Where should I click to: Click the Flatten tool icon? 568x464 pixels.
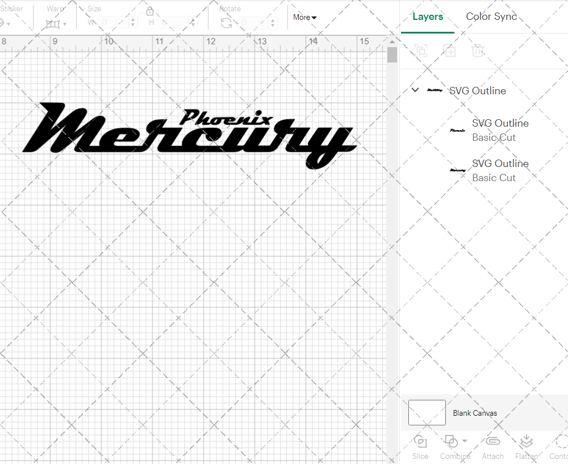pos(526,443)
